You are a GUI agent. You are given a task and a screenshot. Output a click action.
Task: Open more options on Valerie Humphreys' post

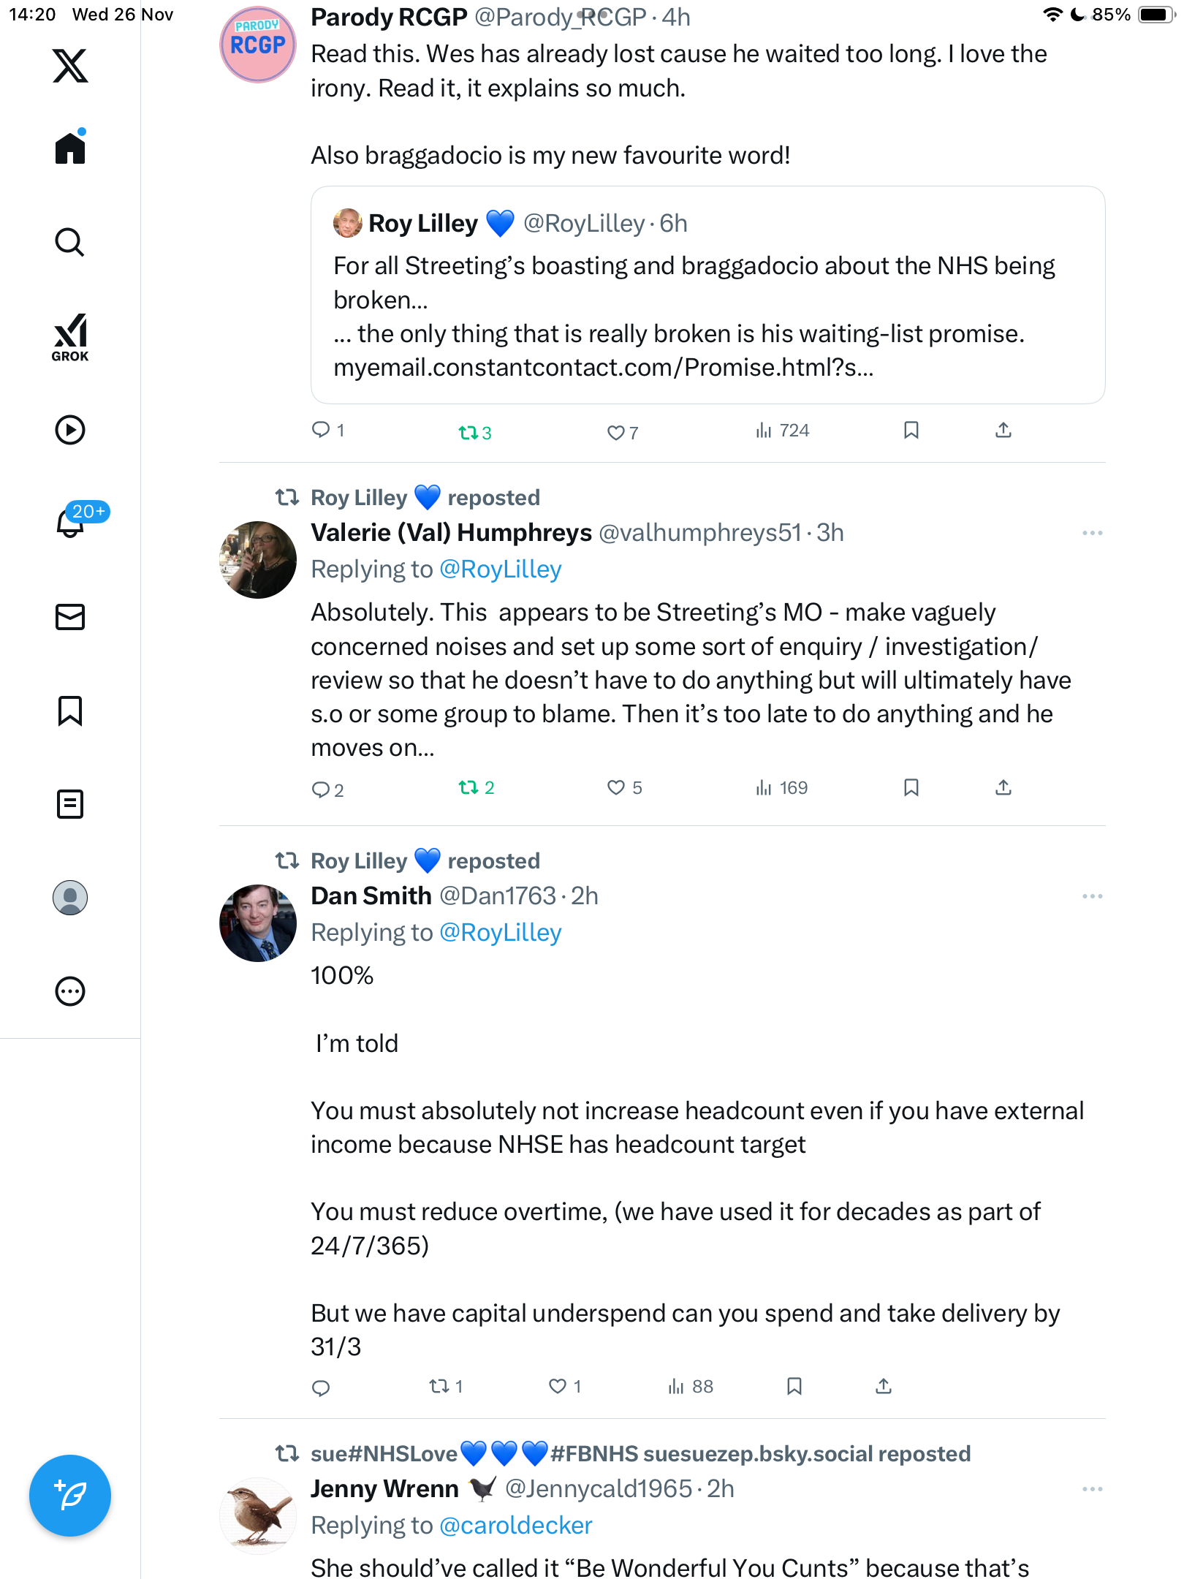(1092, 533)
